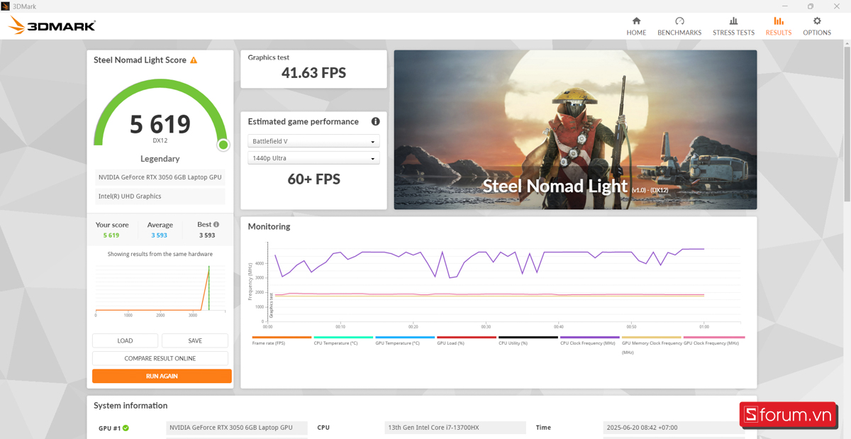Toggle the Frame rate (FPS) legend series
This screenshot has height=439, width=851.
point(282,340)
